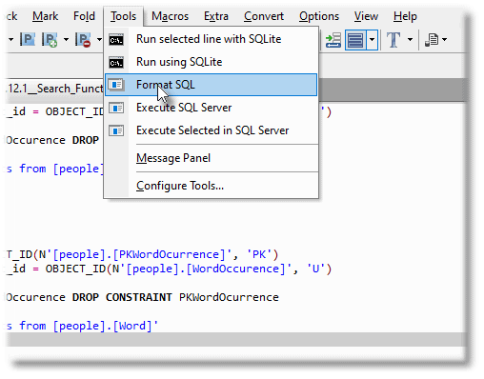
Task: Expand dropdown next to add-to-project icon
Action: tap(66, 40)
